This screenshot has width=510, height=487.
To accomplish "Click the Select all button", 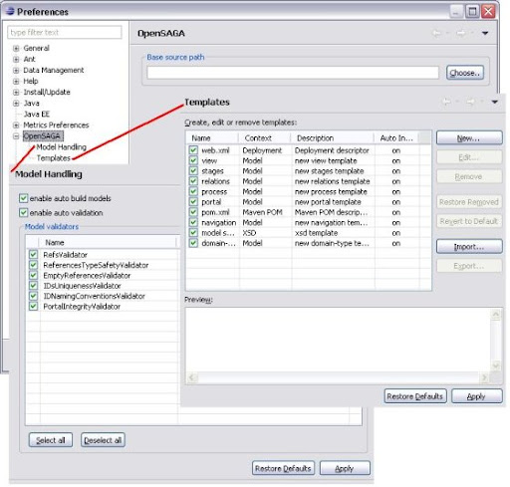I will [x=51, y=440].
